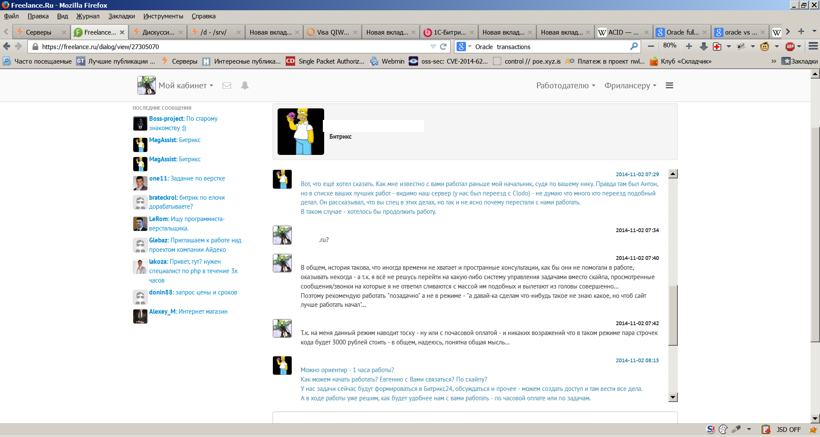
Task: Click the S! icon in the status bar
Action: pos(711,429)
